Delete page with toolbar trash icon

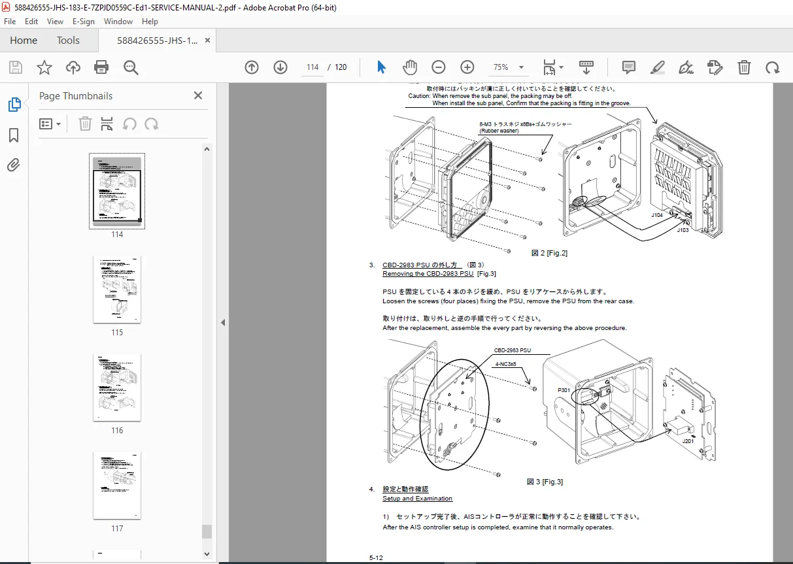pyautogui.click(x=744, y=67)
